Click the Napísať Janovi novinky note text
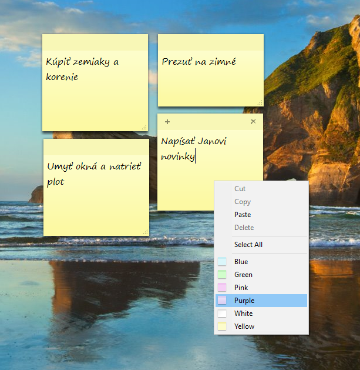Image resolution: width=360 pixels, height=370 pixels. (194, 149)
